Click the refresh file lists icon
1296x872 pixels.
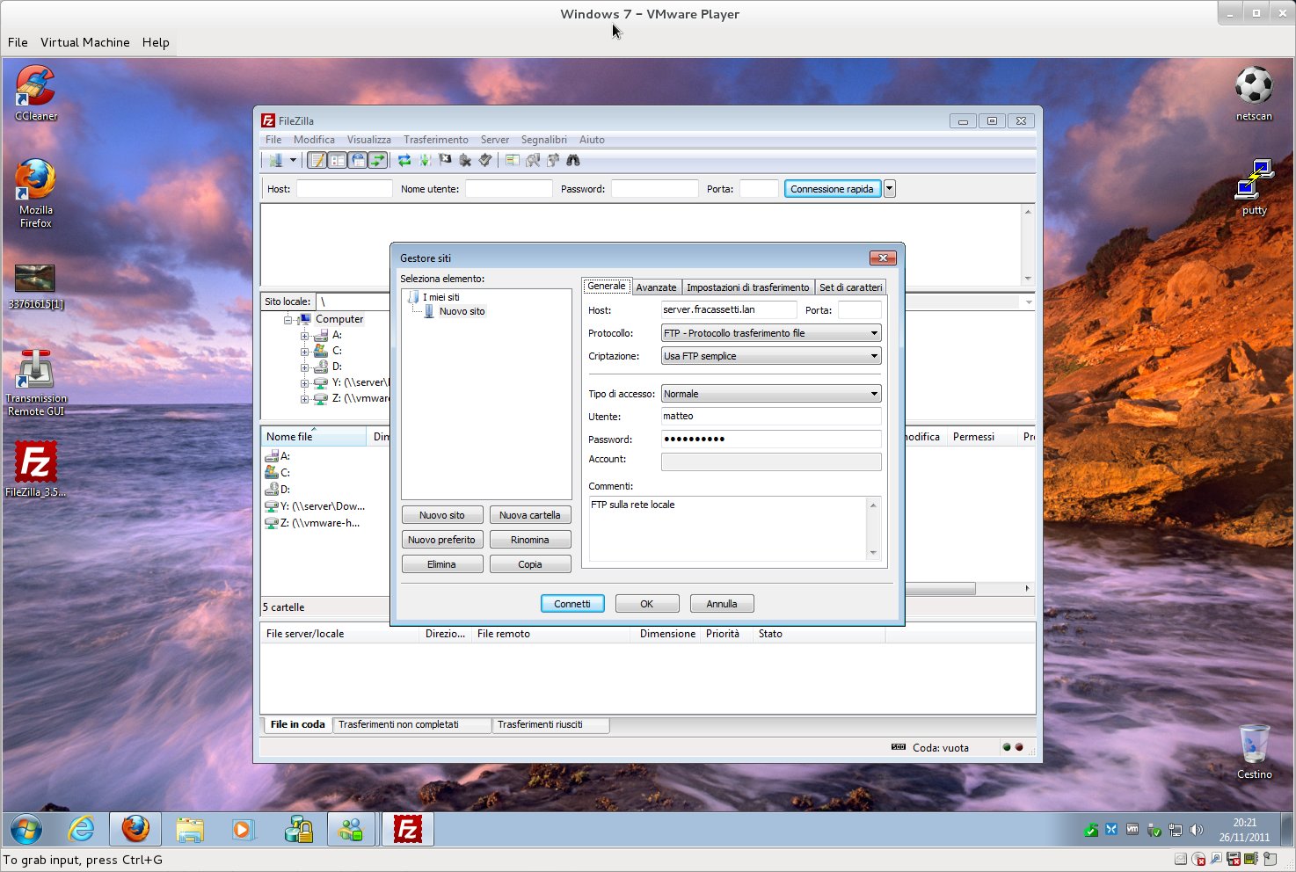[404, 160]
